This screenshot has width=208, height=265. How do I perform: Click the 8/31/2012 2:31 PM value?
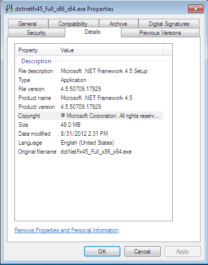[84, 134]
